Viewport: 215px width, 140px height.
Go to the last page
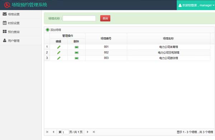coord(94,132)
